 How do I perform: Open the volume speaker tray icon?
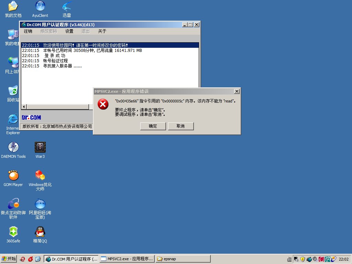tap(315, 259)
